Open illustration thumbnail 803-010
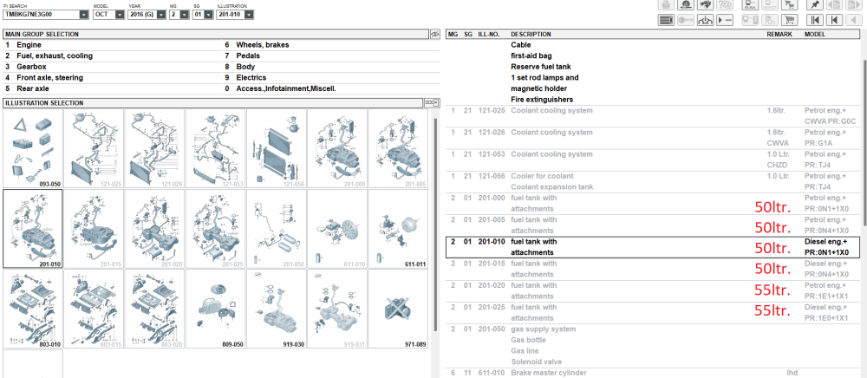Image resolution: width=867 pixels, height=378 pixels. [33, 309]
